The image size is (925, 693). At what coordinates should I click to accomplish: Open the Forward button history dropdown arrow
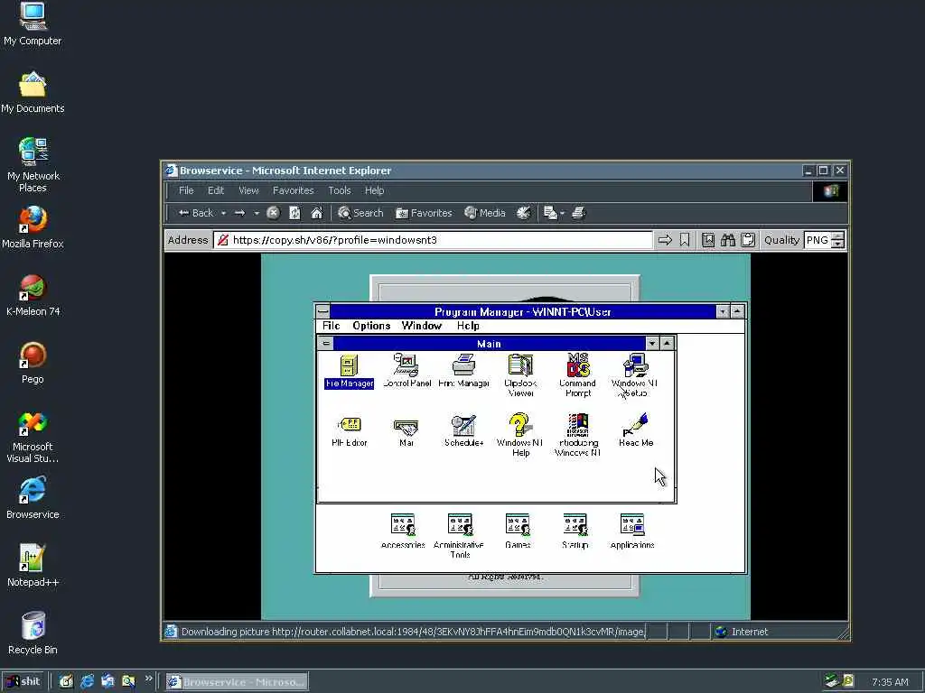[x=257, y=213]
